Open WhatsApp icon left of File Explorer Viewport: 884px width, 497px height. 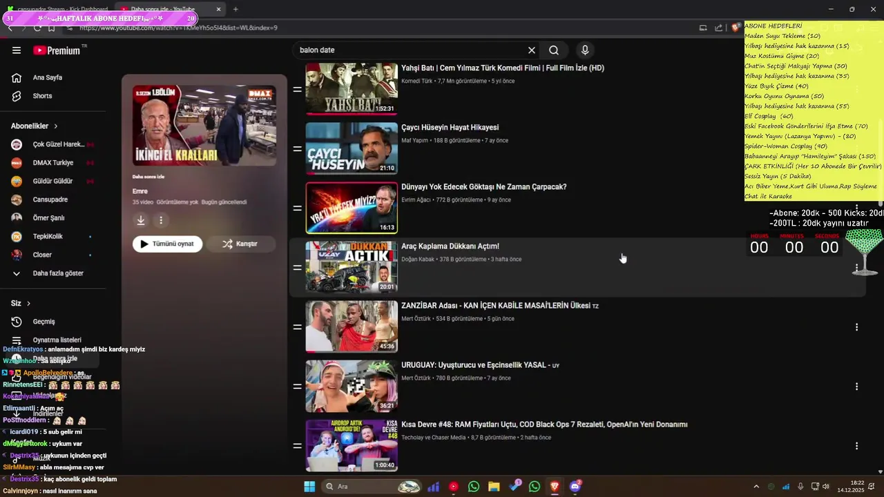click(474, 487)
